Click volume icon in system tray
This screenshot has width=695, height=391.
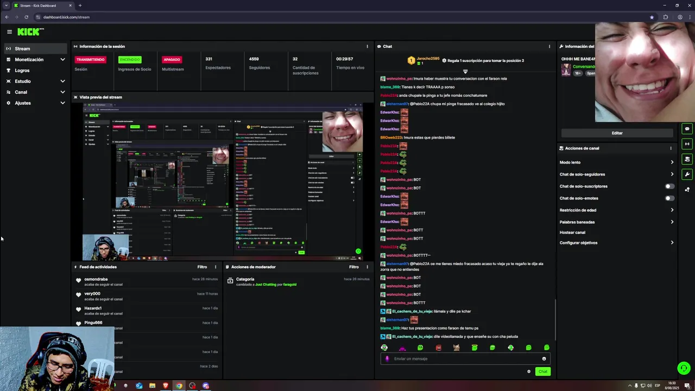(x=649, y=386)
